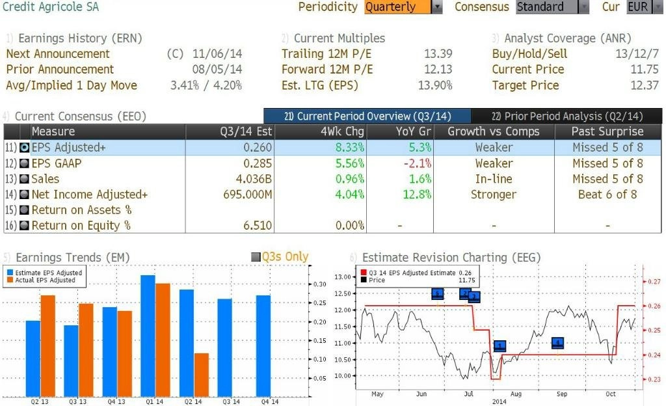Click the Periodicity dropdown arrow
Screen dimensions: 666x406
[437, 7]
